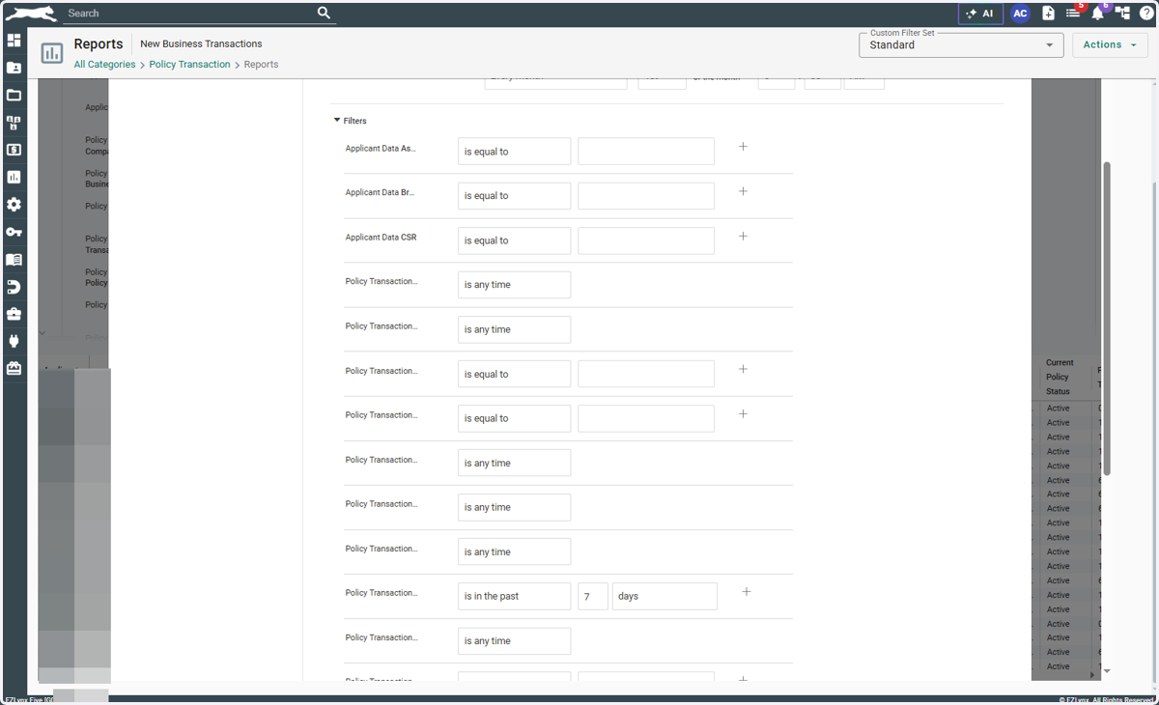Open the magnet icon in sidebar
1159x705 pixels.
(14, 287)
